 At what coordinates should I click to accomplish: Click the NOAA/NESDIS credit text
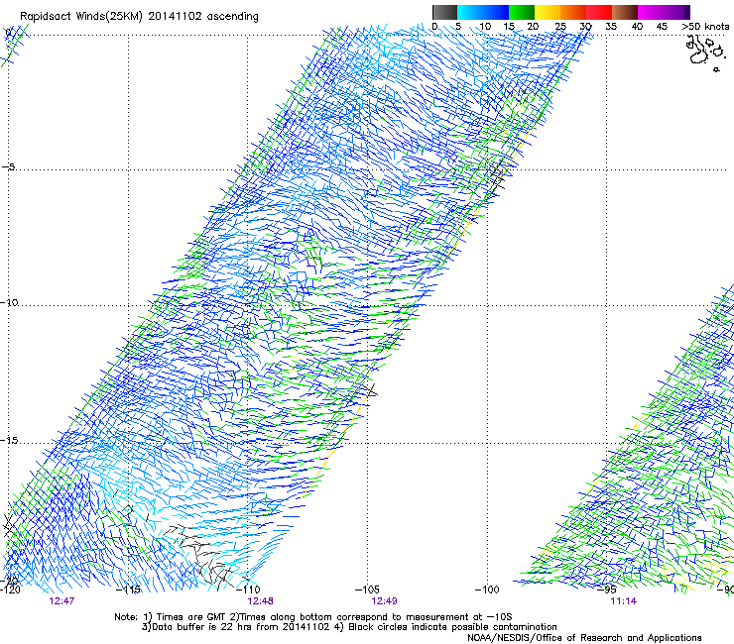(x=584, y=638)
